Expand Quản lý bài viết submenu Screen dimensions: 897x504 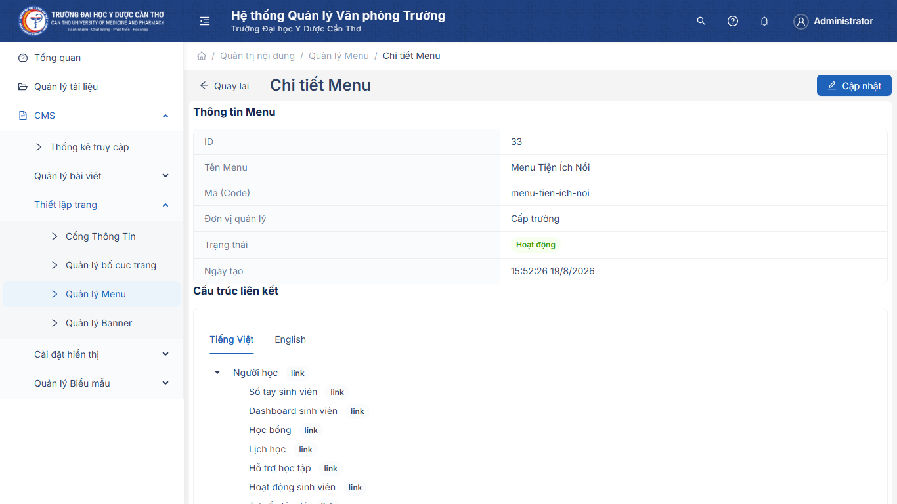pos(165,176)
